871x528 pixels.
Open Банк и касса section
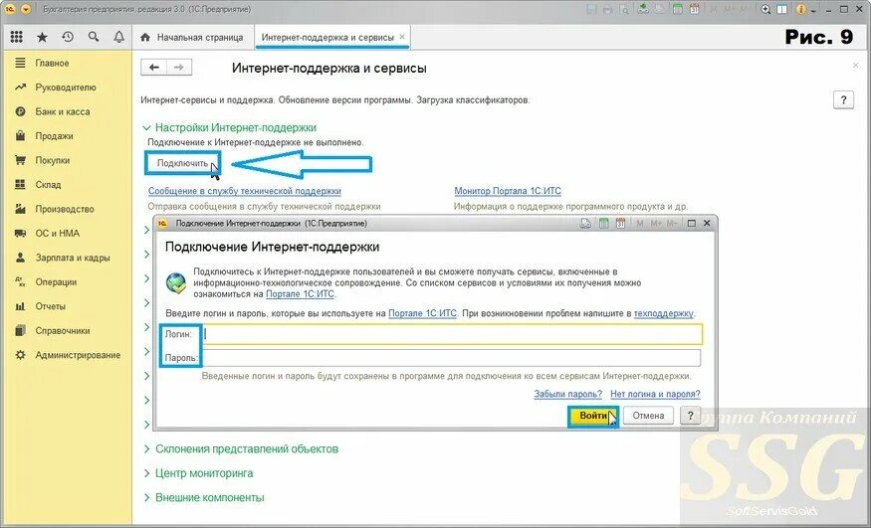(x=68, y=111)
